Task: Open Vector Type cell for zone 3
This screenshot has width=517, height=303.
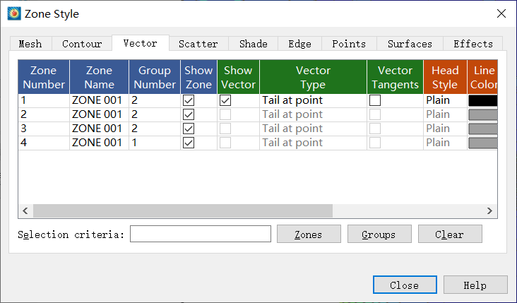Action: pyautogui.click(x=313, y=129)
